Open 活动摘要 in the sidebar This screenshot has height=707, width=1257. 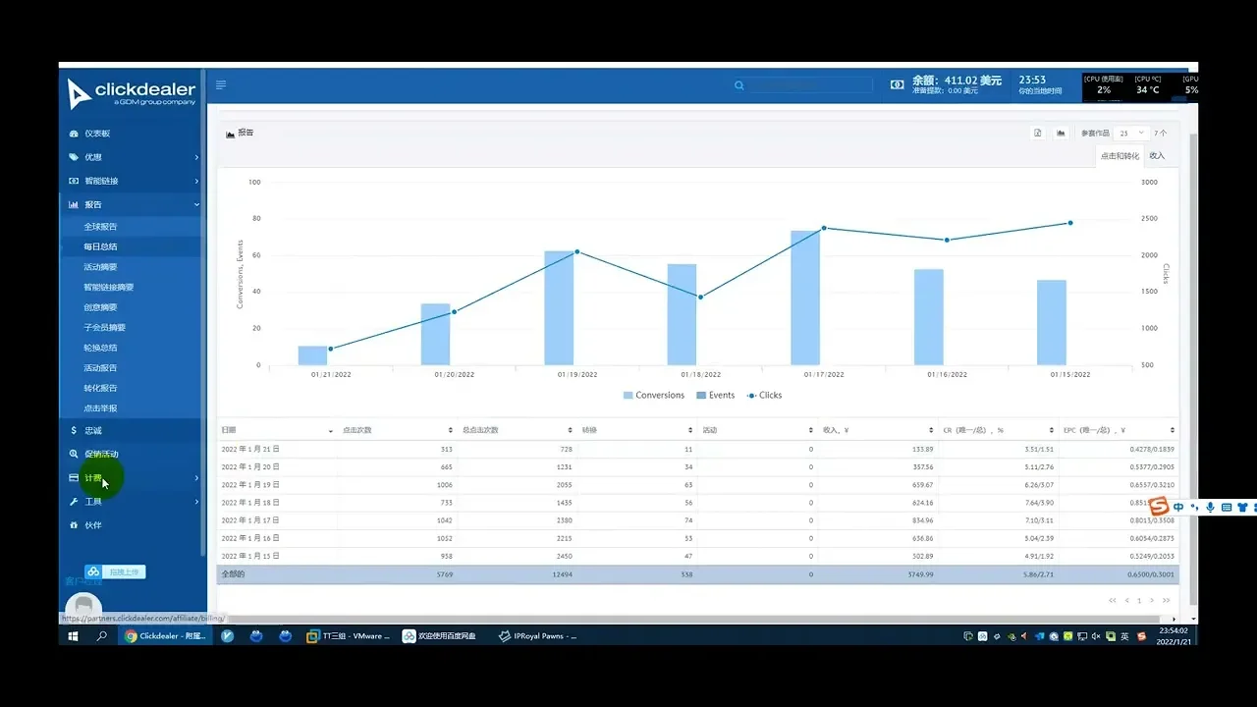(100, 267)
